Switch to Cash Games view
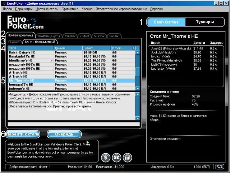Image resolution: width=230 pixels, height=173 pixels. (166, 22)
